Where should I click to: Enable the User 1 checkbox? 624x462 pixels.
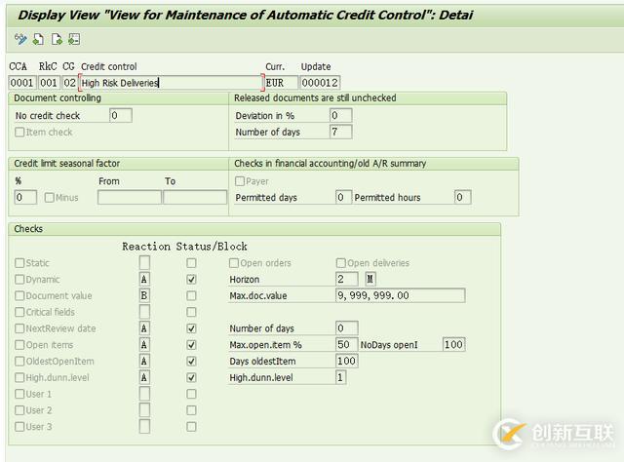[x=19, y=394]
